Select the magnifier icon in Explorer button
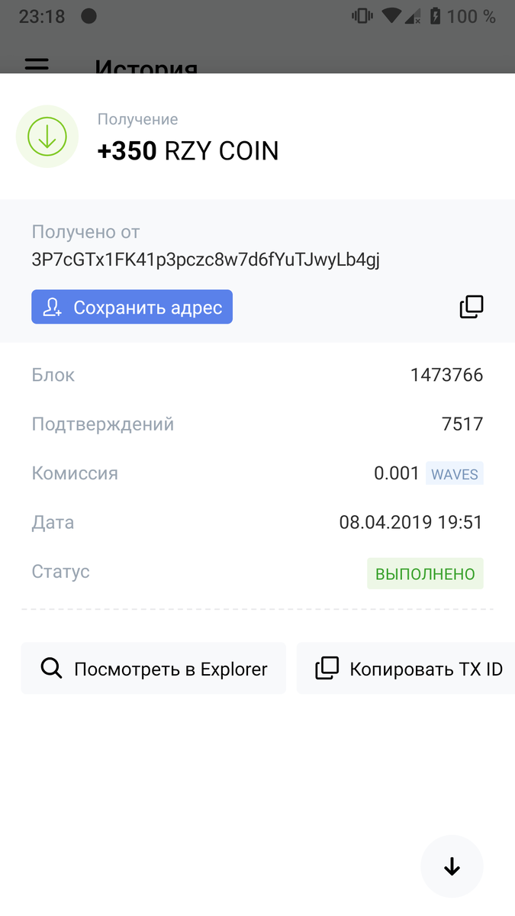This screenshot has height=916, width=515. point(52,668)
